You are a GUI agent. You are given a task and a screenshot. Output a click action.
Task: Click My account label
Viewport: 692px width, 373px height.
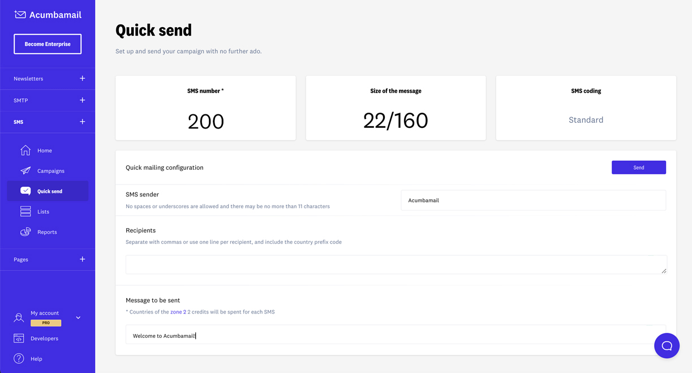[45, 313]
